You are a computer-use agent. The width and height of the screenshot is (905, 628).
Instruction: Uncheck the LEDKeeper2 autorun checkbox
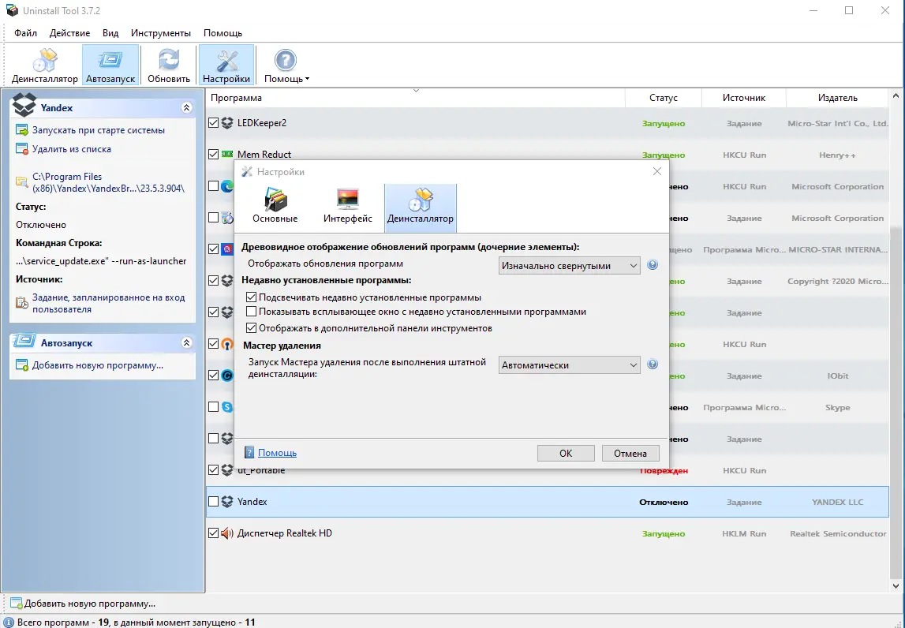[214, 123]
